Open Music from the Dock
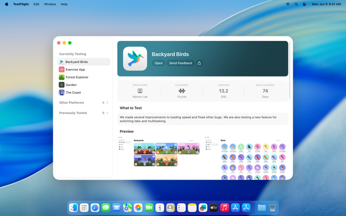The height and width of the screenshot is (216, 346). (x=224, y=207)
